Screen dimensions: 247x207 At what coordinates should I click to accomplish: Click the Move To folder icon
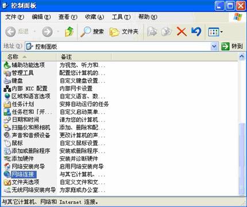[152, 32]
